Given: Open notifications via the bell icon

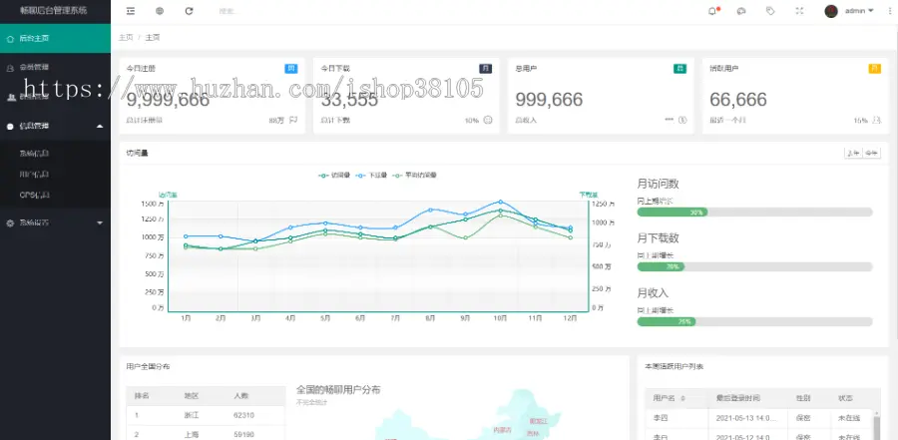Looking at the screenshot, I should pyautogui.click(x=713, y=11).
